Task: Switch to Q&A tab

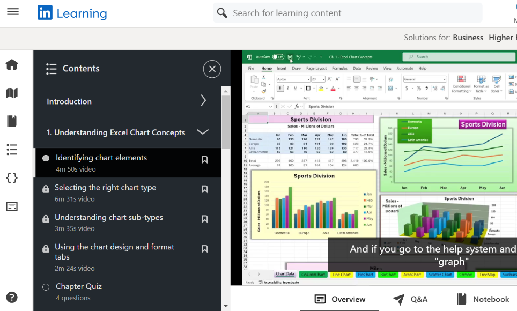Action: coord(410,299)
